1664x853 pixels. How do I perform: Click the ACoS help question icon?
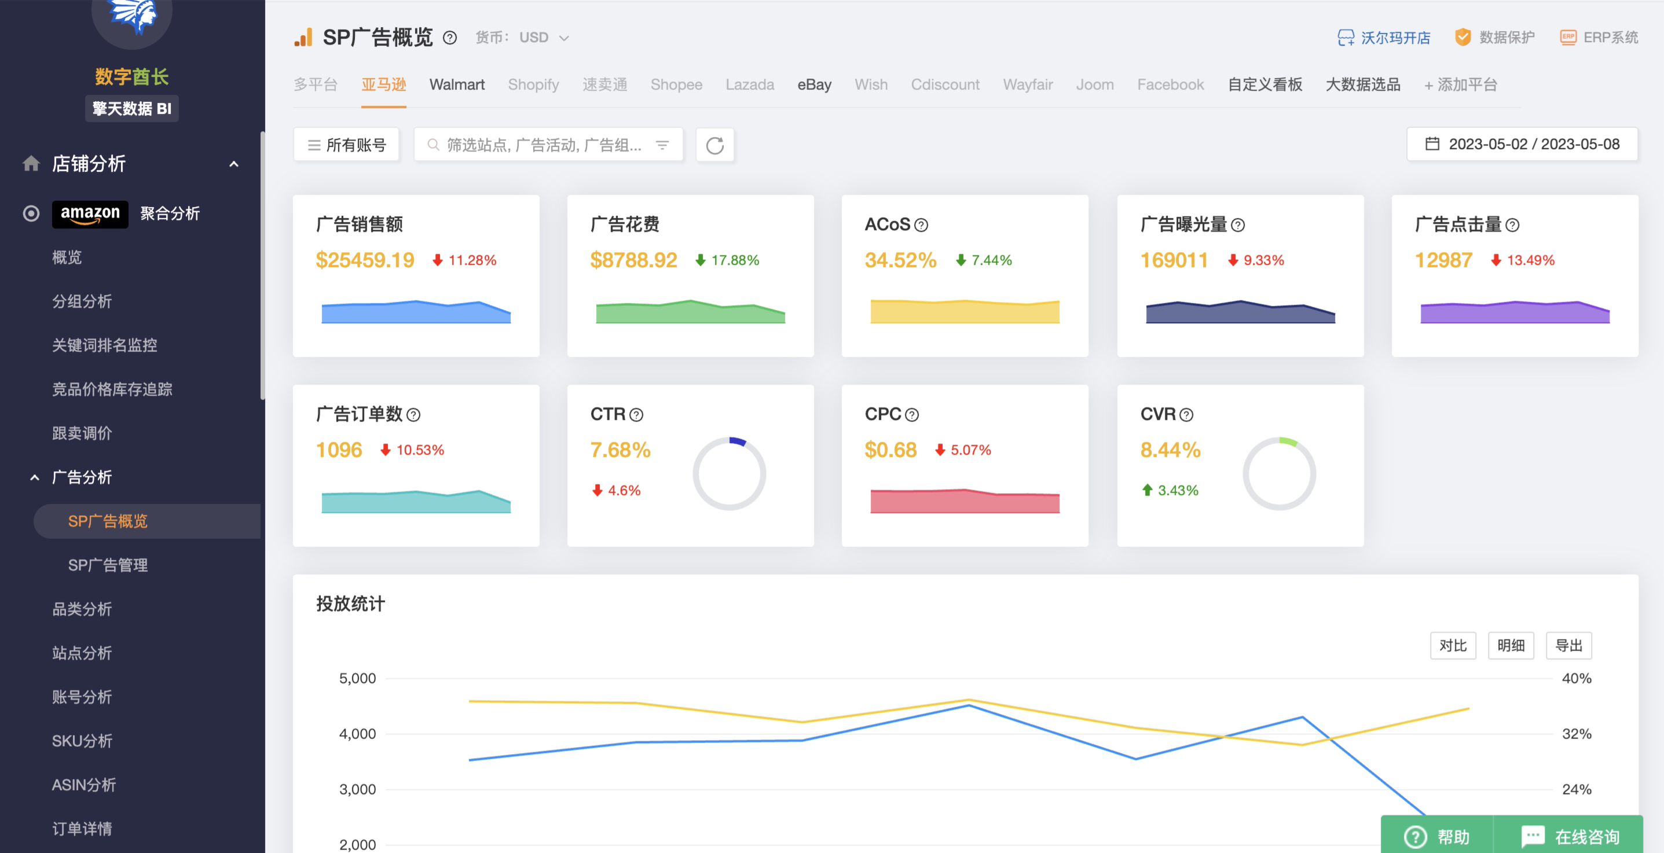tap(921, 225)
